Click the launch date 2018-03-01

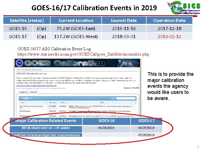(124, 37)
